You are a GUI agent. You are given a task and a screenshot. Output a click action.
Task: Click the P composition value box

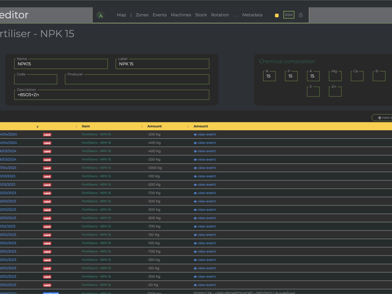pos(291,76)
